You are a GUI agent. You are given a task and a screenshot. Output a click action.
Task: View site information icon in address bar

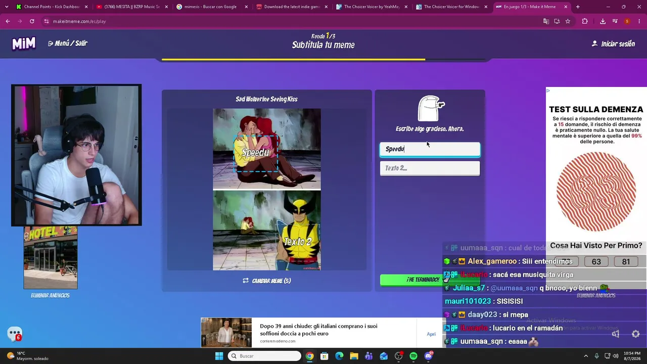tap(47, 21)
